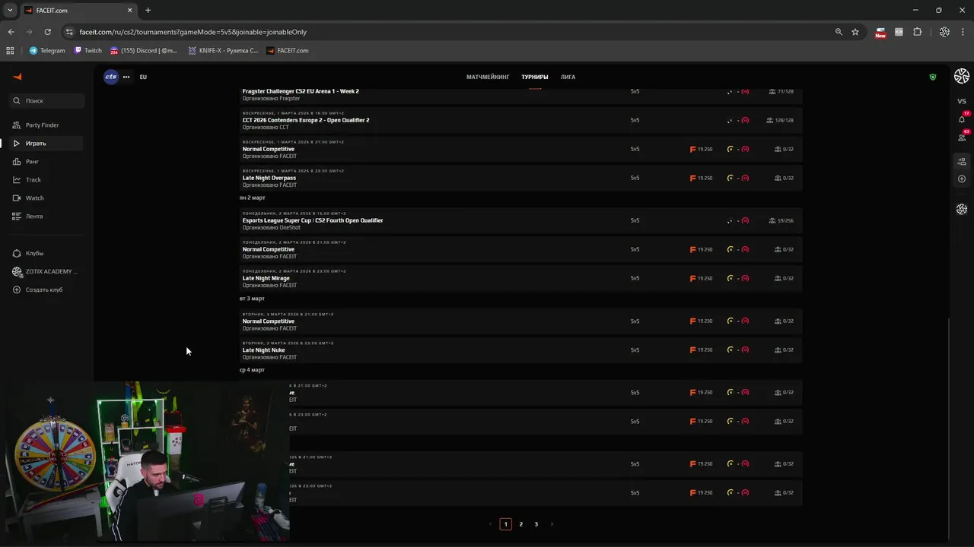Click the party lobby icon in right sidebar
The height and width of the screenshot is (547, 974).
962,161
